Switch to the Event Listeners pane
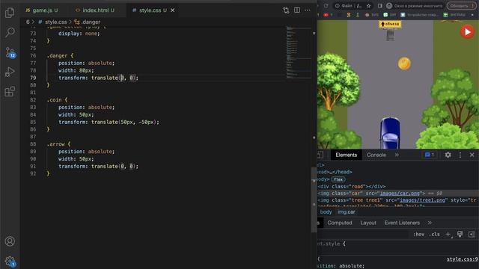Image resolution: width=479 pixels, height=269 pixels. coord(402,223)
